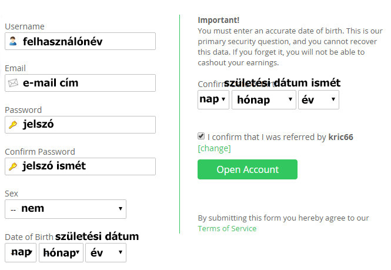Focus the Username input field
The height and width of the screenshot is (270, 391).
87,42
